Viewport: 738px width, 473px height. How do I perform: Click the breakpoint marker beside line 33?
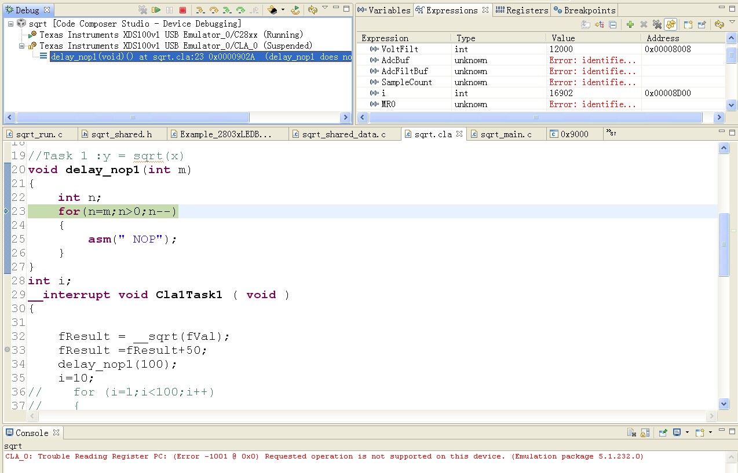[7, 350]
